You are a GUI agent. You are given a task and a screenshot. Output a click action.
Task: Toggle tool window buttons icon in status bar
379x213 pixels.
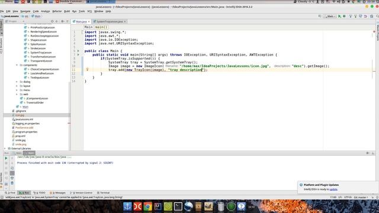2,197
